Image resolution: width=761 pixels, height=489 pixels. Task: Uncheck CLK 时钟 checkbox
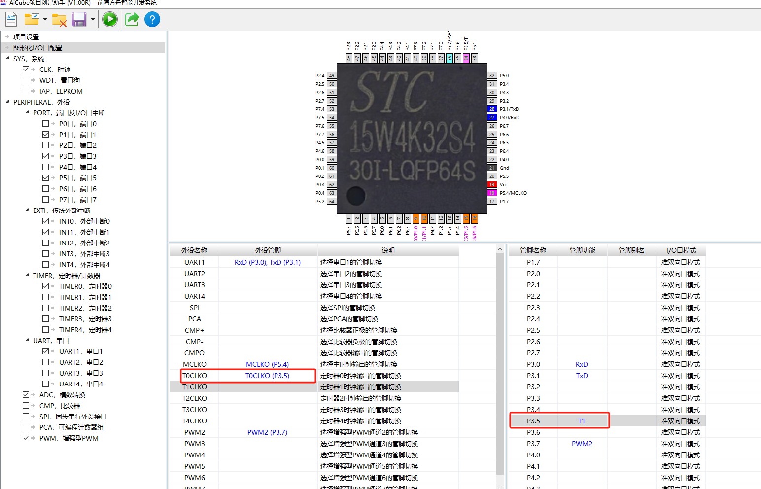26,70
